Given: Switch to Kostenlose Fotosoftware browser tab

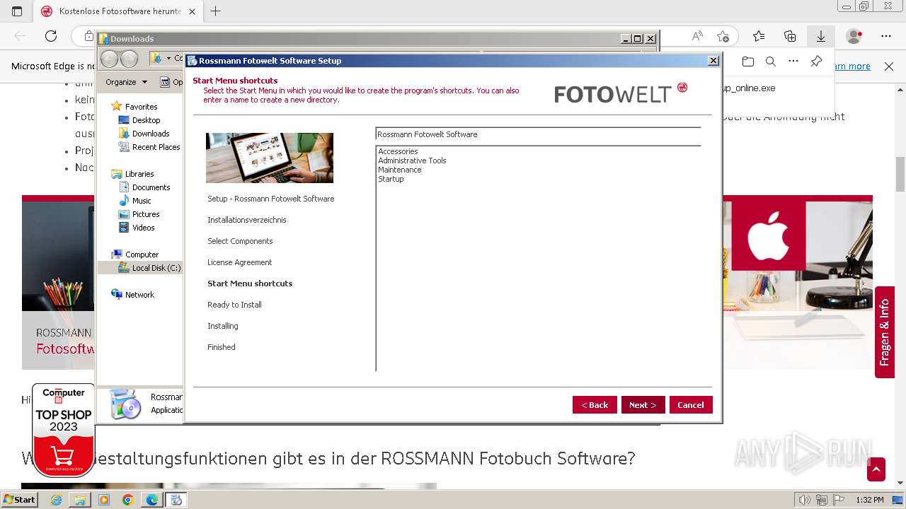Looking at the screenshot, I should click(117, 11).
